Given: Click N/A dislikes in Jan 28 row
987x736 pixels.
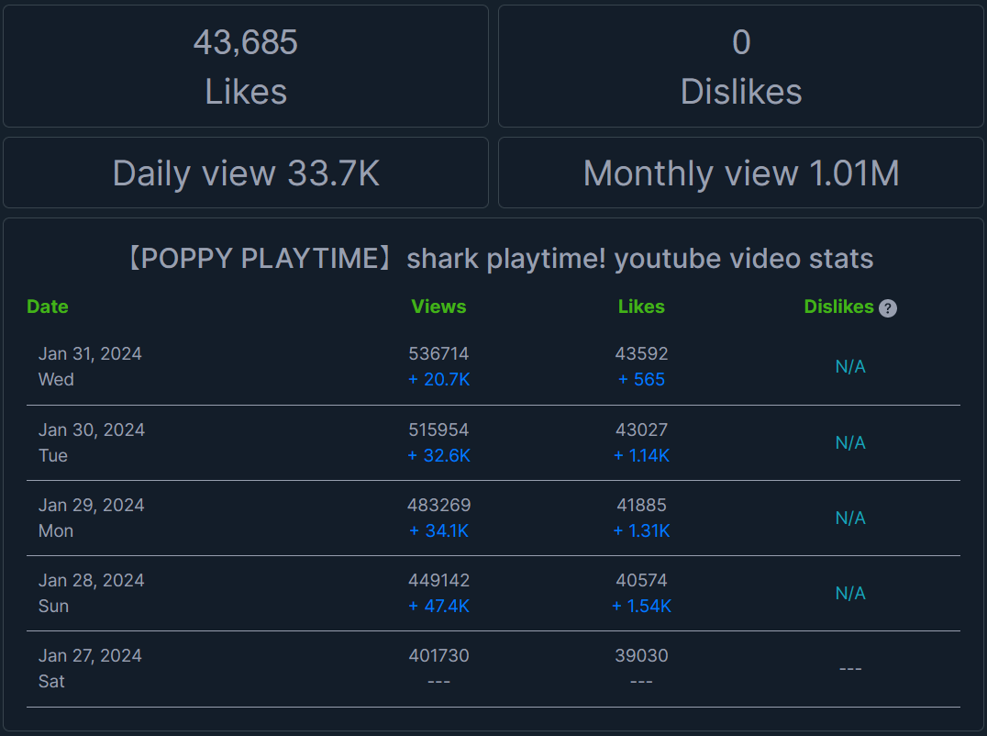Looking at the screenshot, I should coord(850,593).
